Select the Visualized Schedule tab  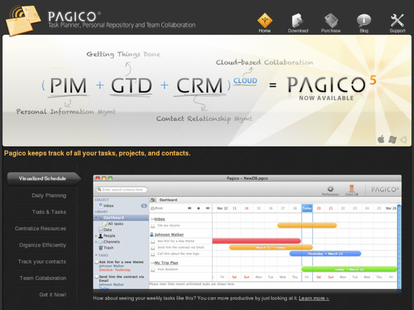click(x=44, y=179)
